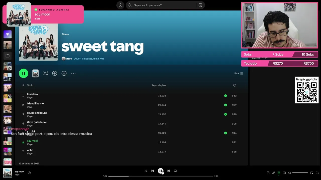Select the playing track 'say moo!'
The image size is (321, 180).
[x=33, y=141]
